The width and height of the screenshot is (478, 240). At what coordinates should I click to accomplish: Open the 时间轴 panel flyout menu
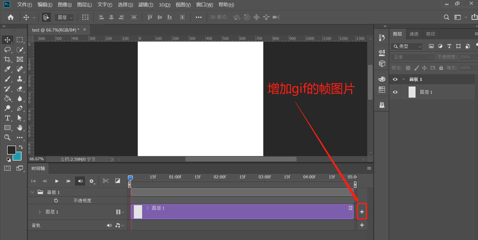coord(369,168)
